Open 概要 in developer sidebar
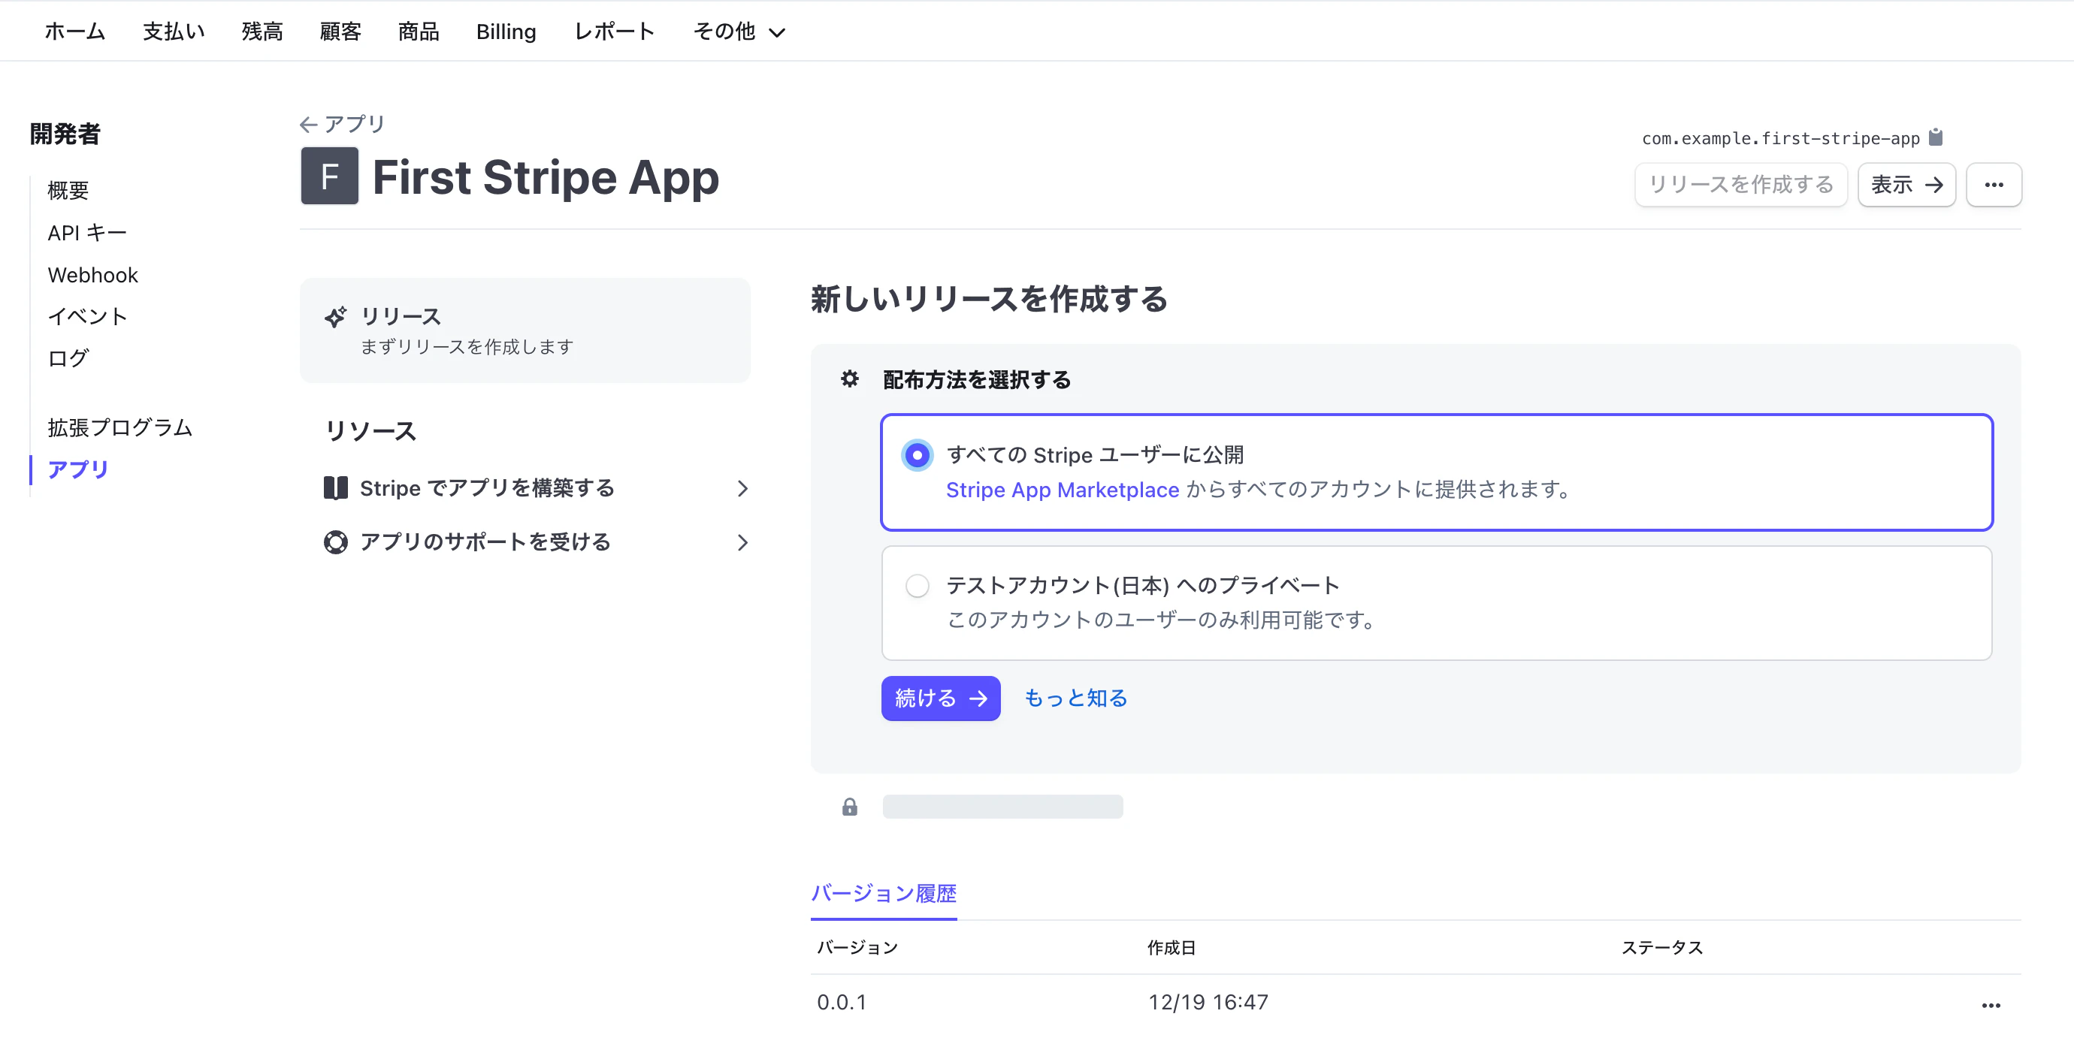Viewport: 2074px width, 1056px height. coord(68,190)
